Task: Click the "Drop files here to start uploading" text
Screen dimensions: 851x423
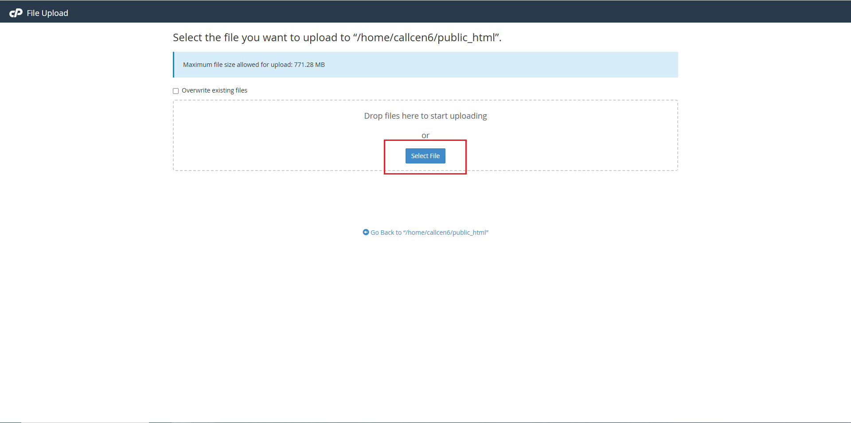Action: [x=425, y=116]
